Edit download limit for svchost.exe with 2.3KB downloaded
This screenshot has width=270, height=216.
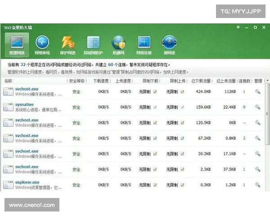coord(155,169)
